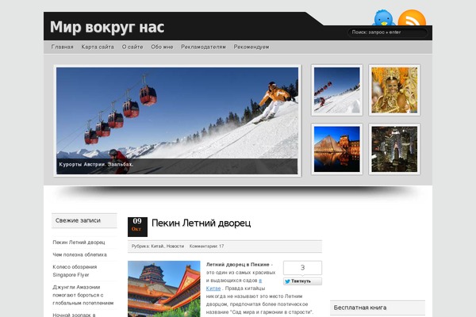Click the search field in header
This screenshot has width=476, height=317.
point(388,32)
